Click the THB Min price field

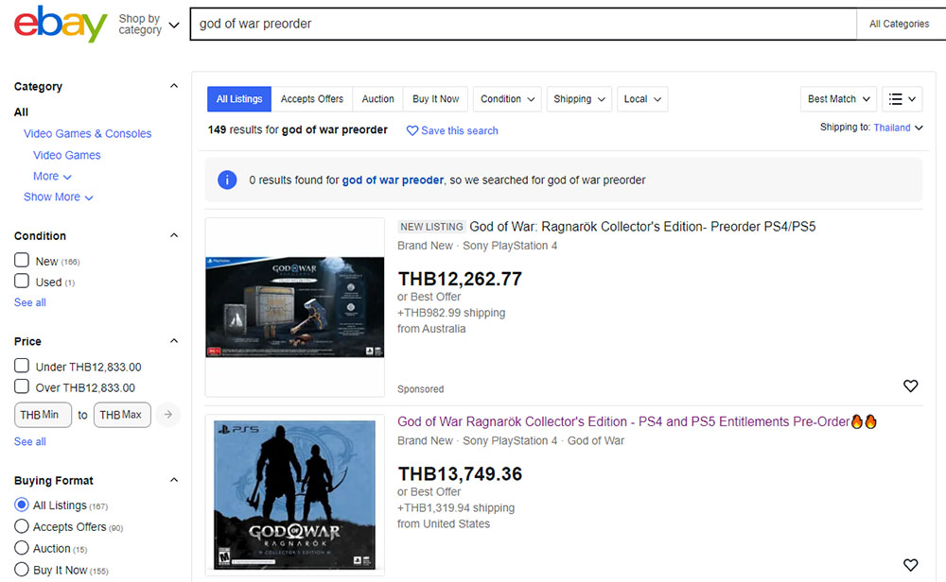[x=43, y=415]
